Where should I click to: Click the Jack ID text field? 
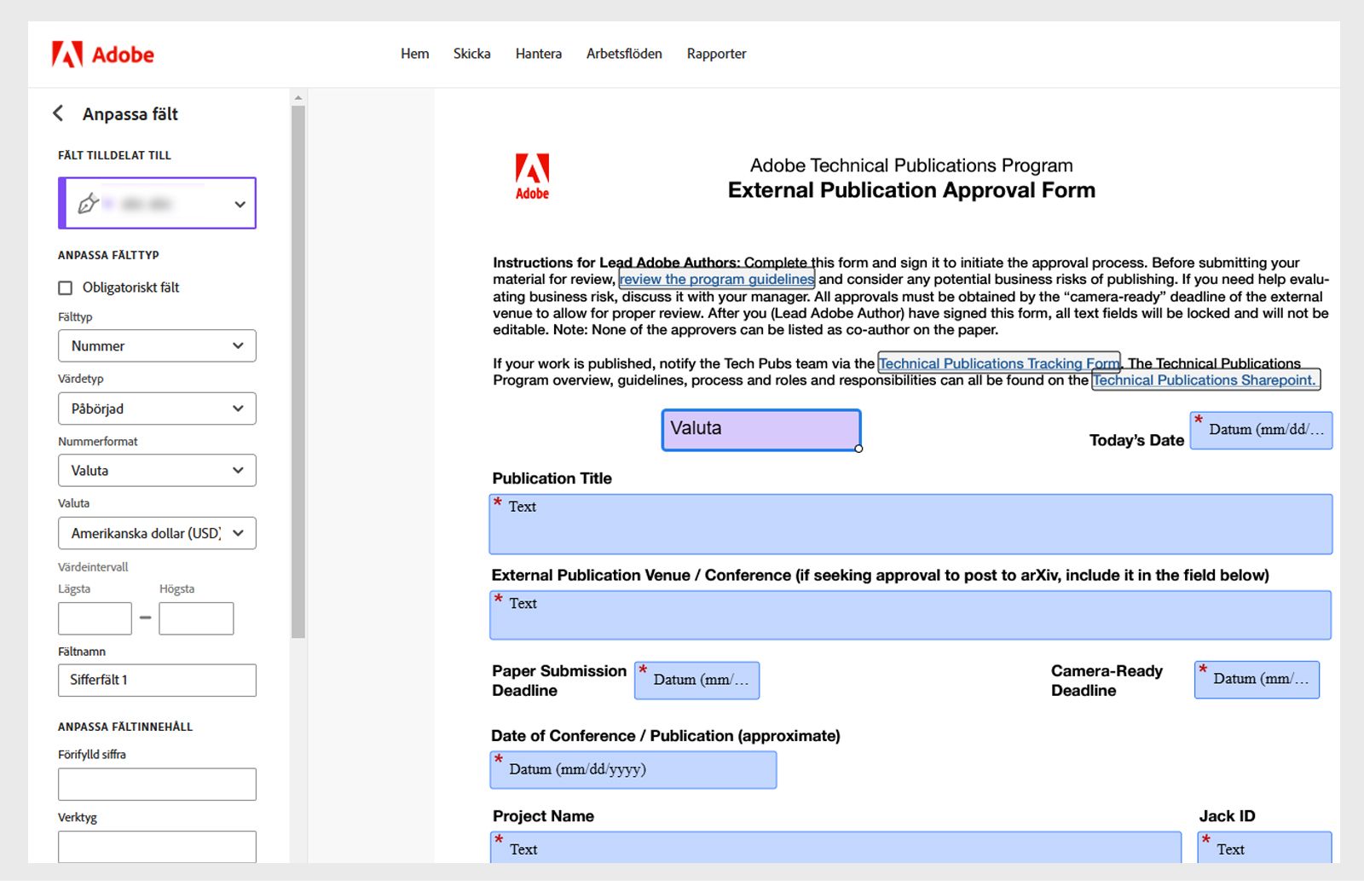[x=1264, y=848]
